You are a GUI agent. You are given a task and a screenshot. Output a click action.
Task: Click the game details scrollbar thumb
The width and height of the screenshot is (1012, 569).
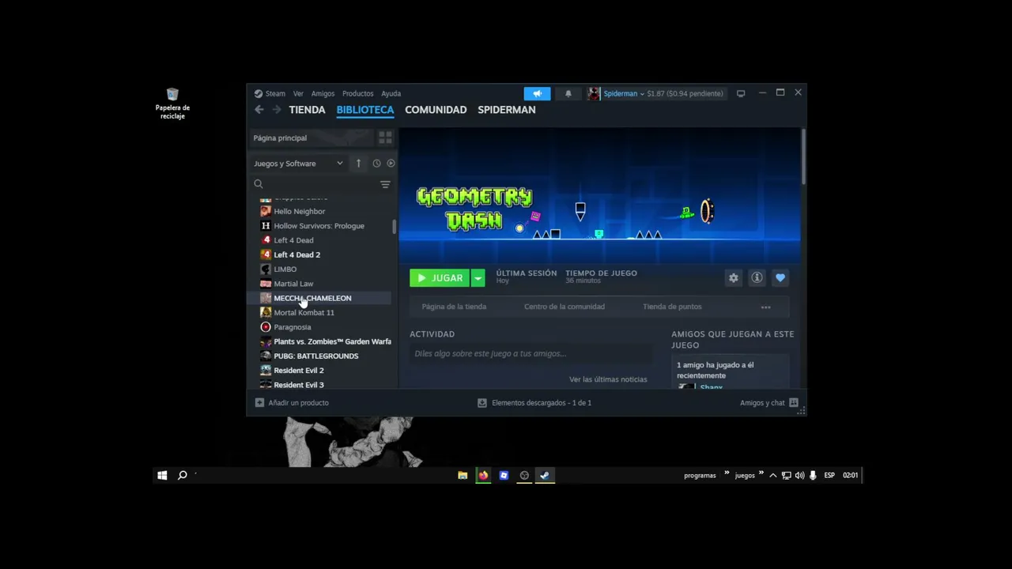[803, 156]
